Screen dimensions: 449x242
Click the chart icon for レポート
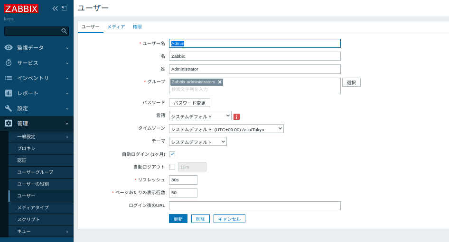tap(9, 93)
